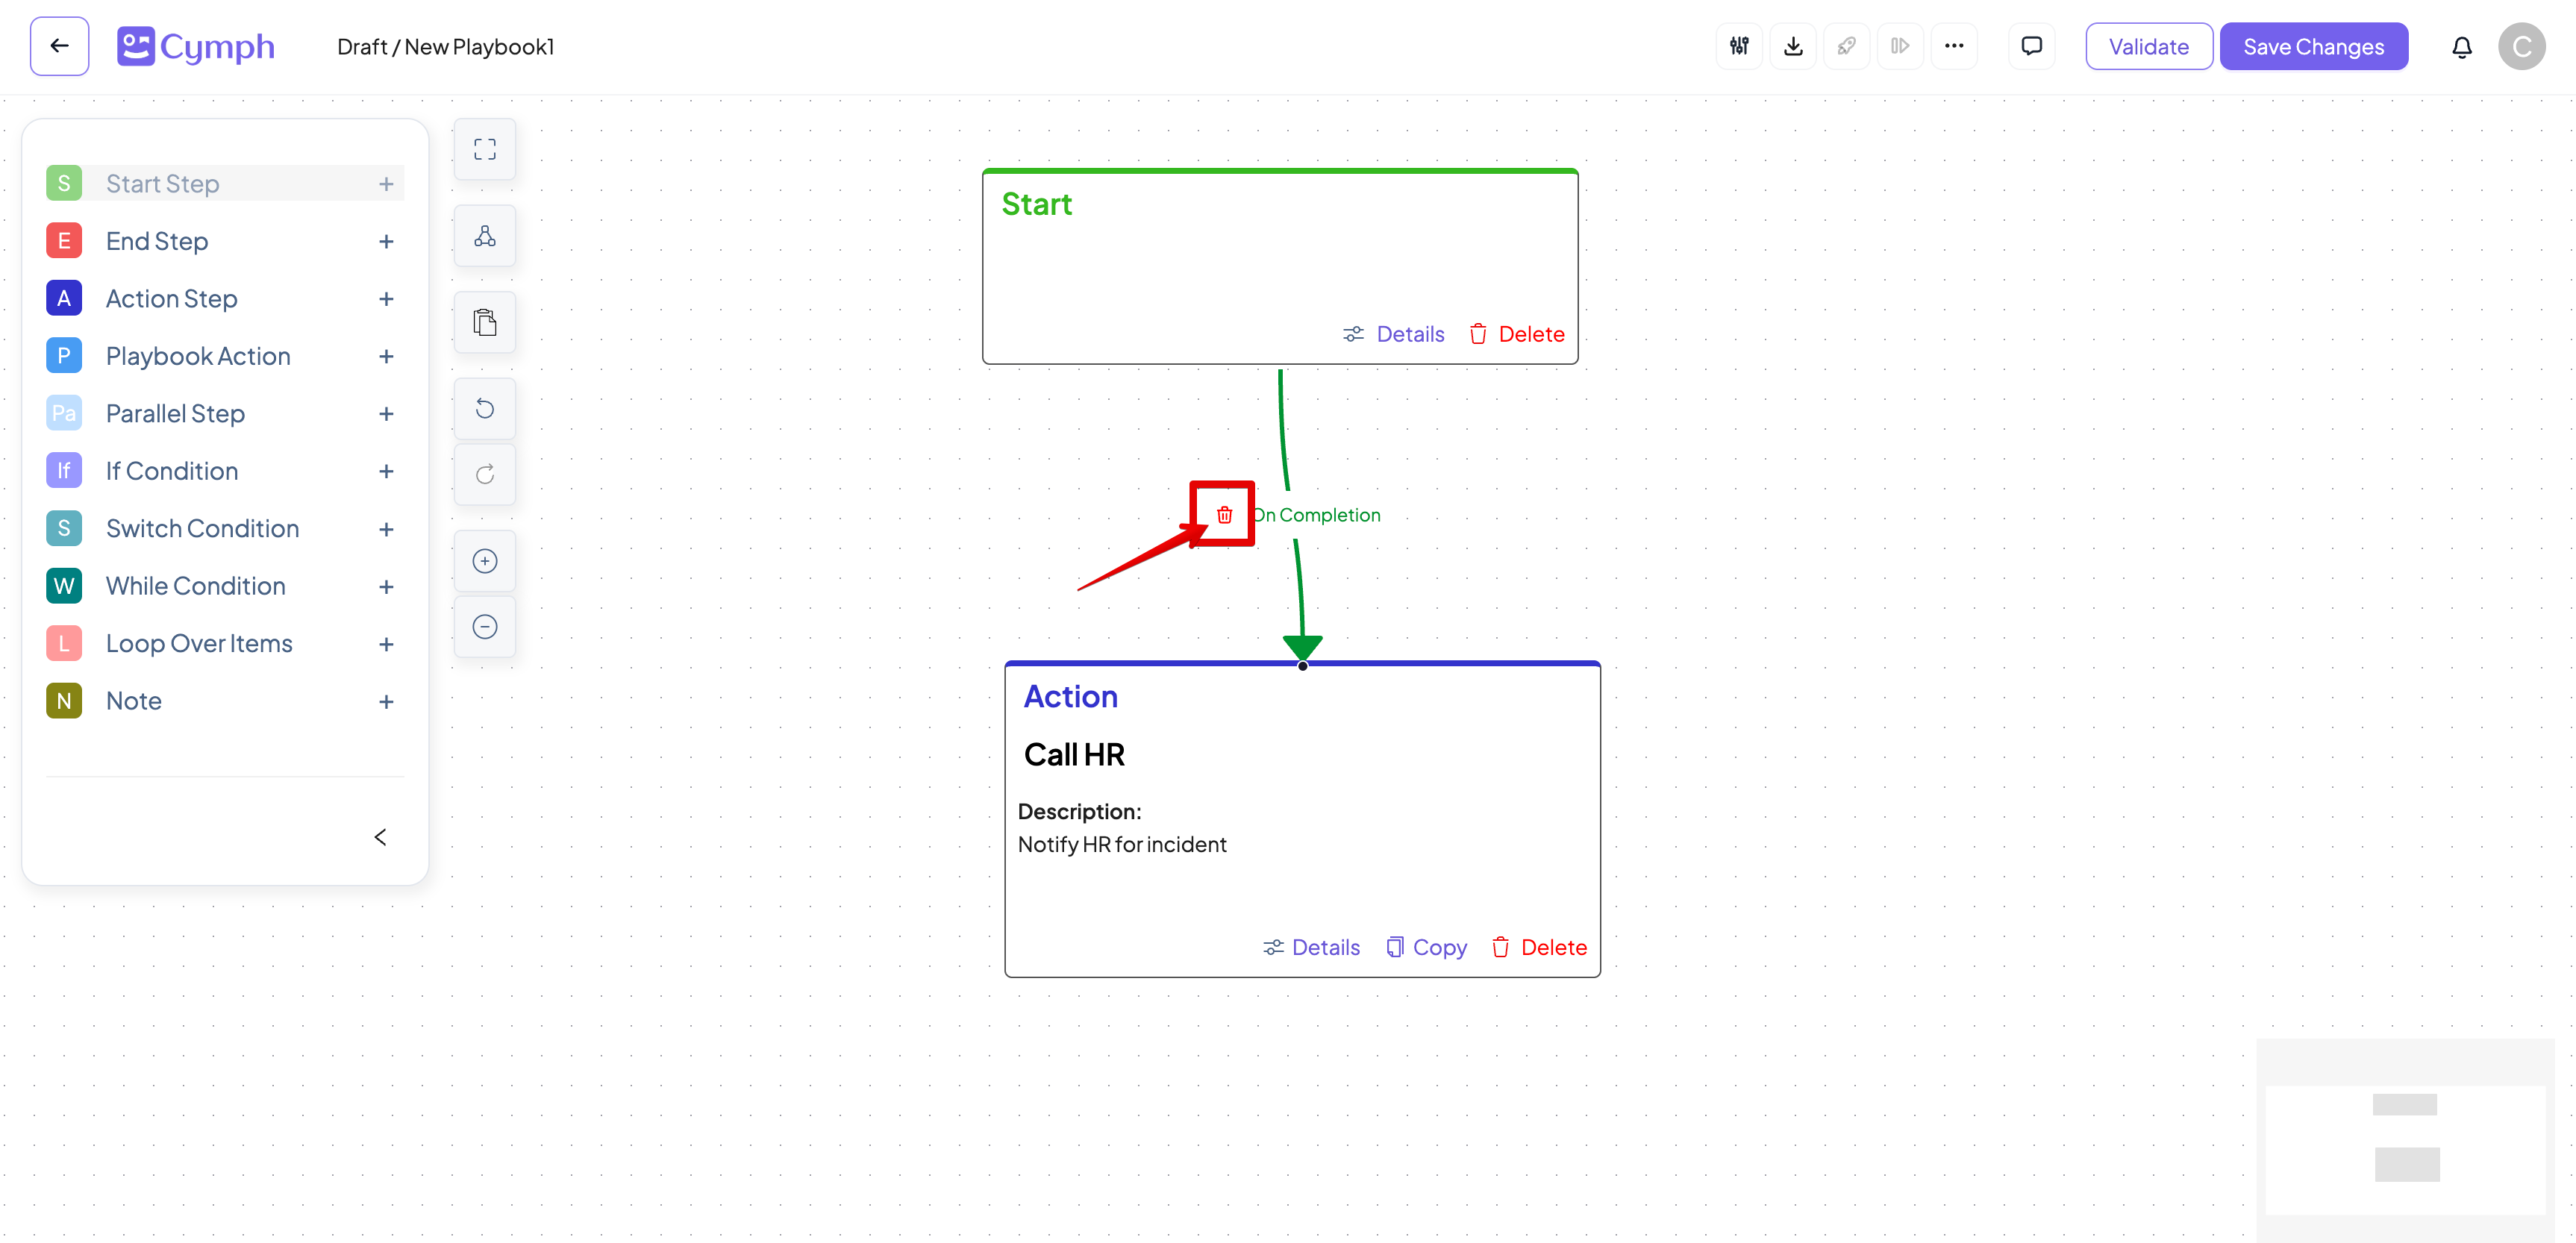The height and width of the screenshot is (1243, 2576).
Task: Add a Parallel Step
Action: coord(386,414)
